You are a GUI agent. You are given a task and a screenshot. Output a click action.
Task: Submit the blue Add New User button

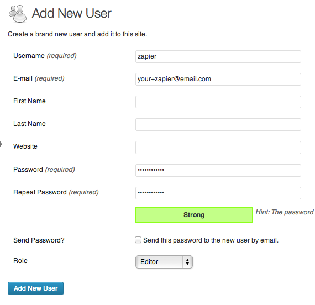[35, 288]
